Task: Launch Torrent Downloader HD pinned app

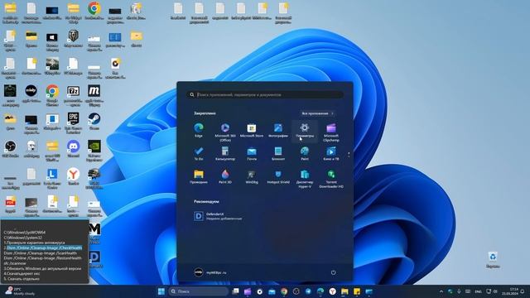Action: tap(331, 179)
